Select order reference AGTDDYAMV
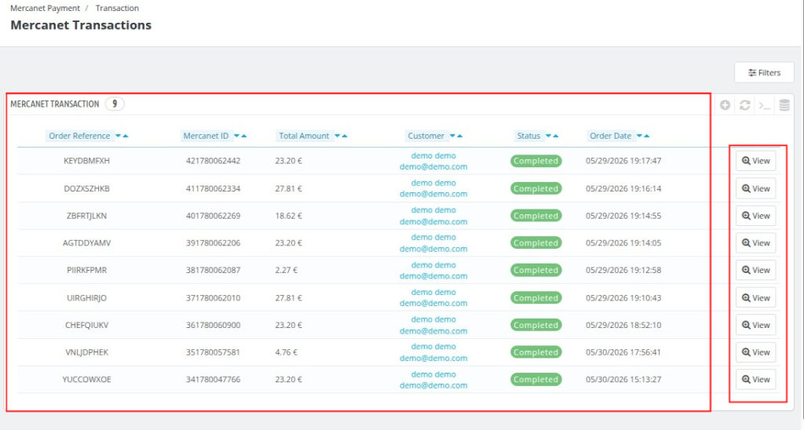804x430 pixels. (86, 243)
